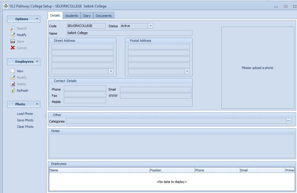The image size is (297, 193).
Task: Click the green Refresh employees icon
Action: 13,91
